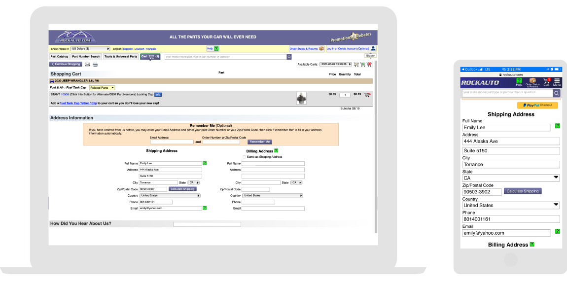Open the shipping Country dropdown on desktop
This screenshot has width=567, height=285.
[x=170, y=196]
